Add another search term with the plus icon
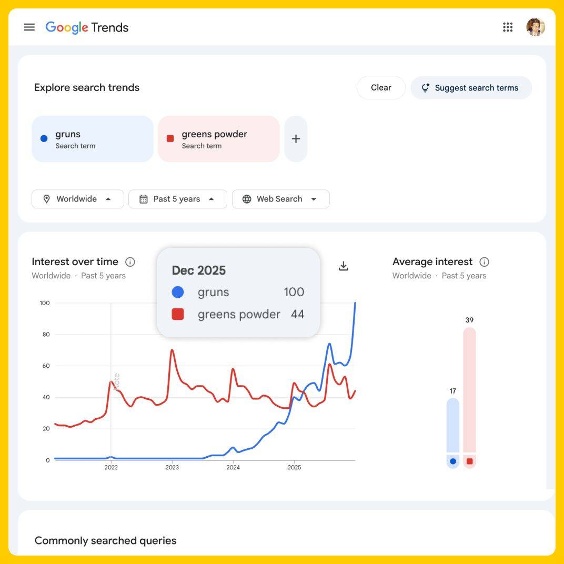This screenshot has width=564, height=564. pyautogui.click(x=296, y=138)
